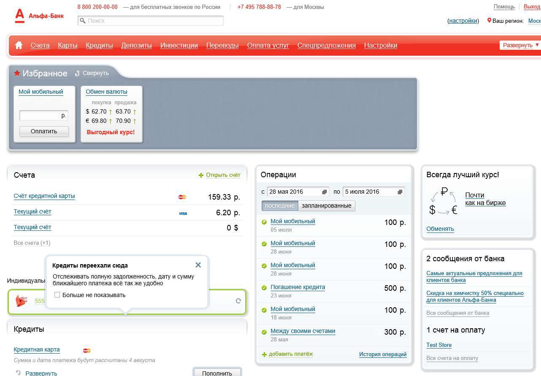Click the refresh icon in the green panel
541x376 pixels.
point(238,301)
